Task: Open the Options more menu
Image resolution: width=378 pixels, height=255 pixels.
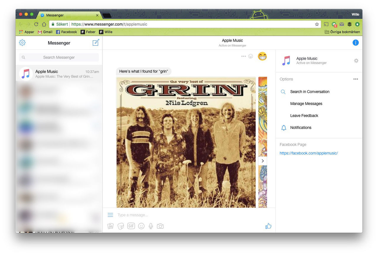Action: (x=356, y=79)
